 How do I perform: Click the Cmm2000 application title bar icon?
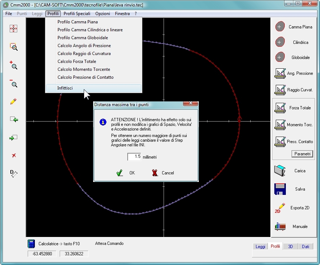[6, 5]
